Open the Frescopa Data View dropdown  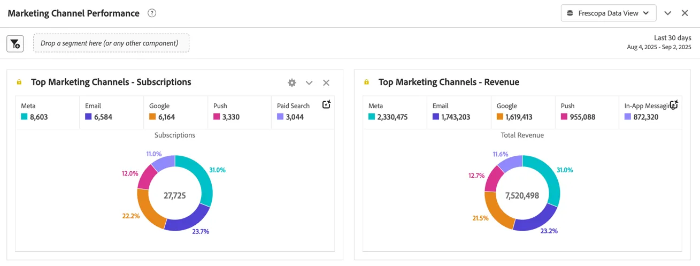[x=609, y=13]
